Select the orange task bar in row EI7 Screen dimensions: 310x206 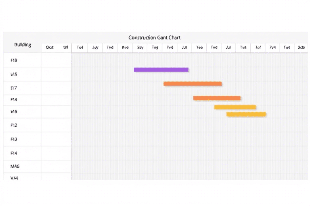click(x=193, y=84)
